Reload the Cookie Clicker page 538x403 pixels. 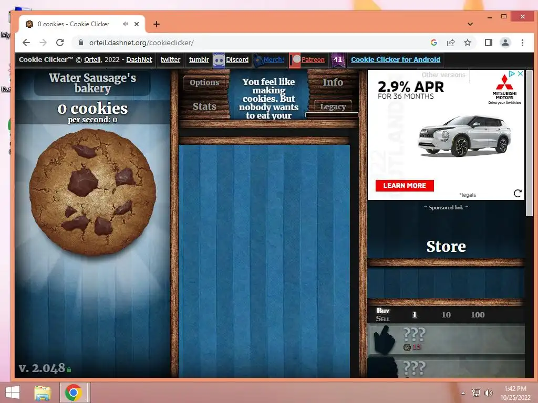(x=60, y=43)
